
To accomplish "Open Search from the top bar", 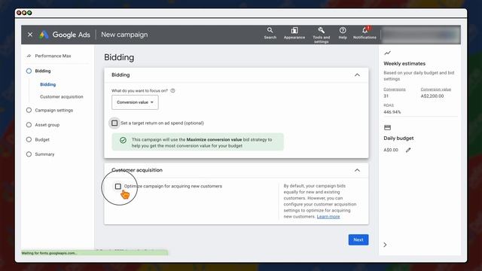I will [x=270, y=33].
